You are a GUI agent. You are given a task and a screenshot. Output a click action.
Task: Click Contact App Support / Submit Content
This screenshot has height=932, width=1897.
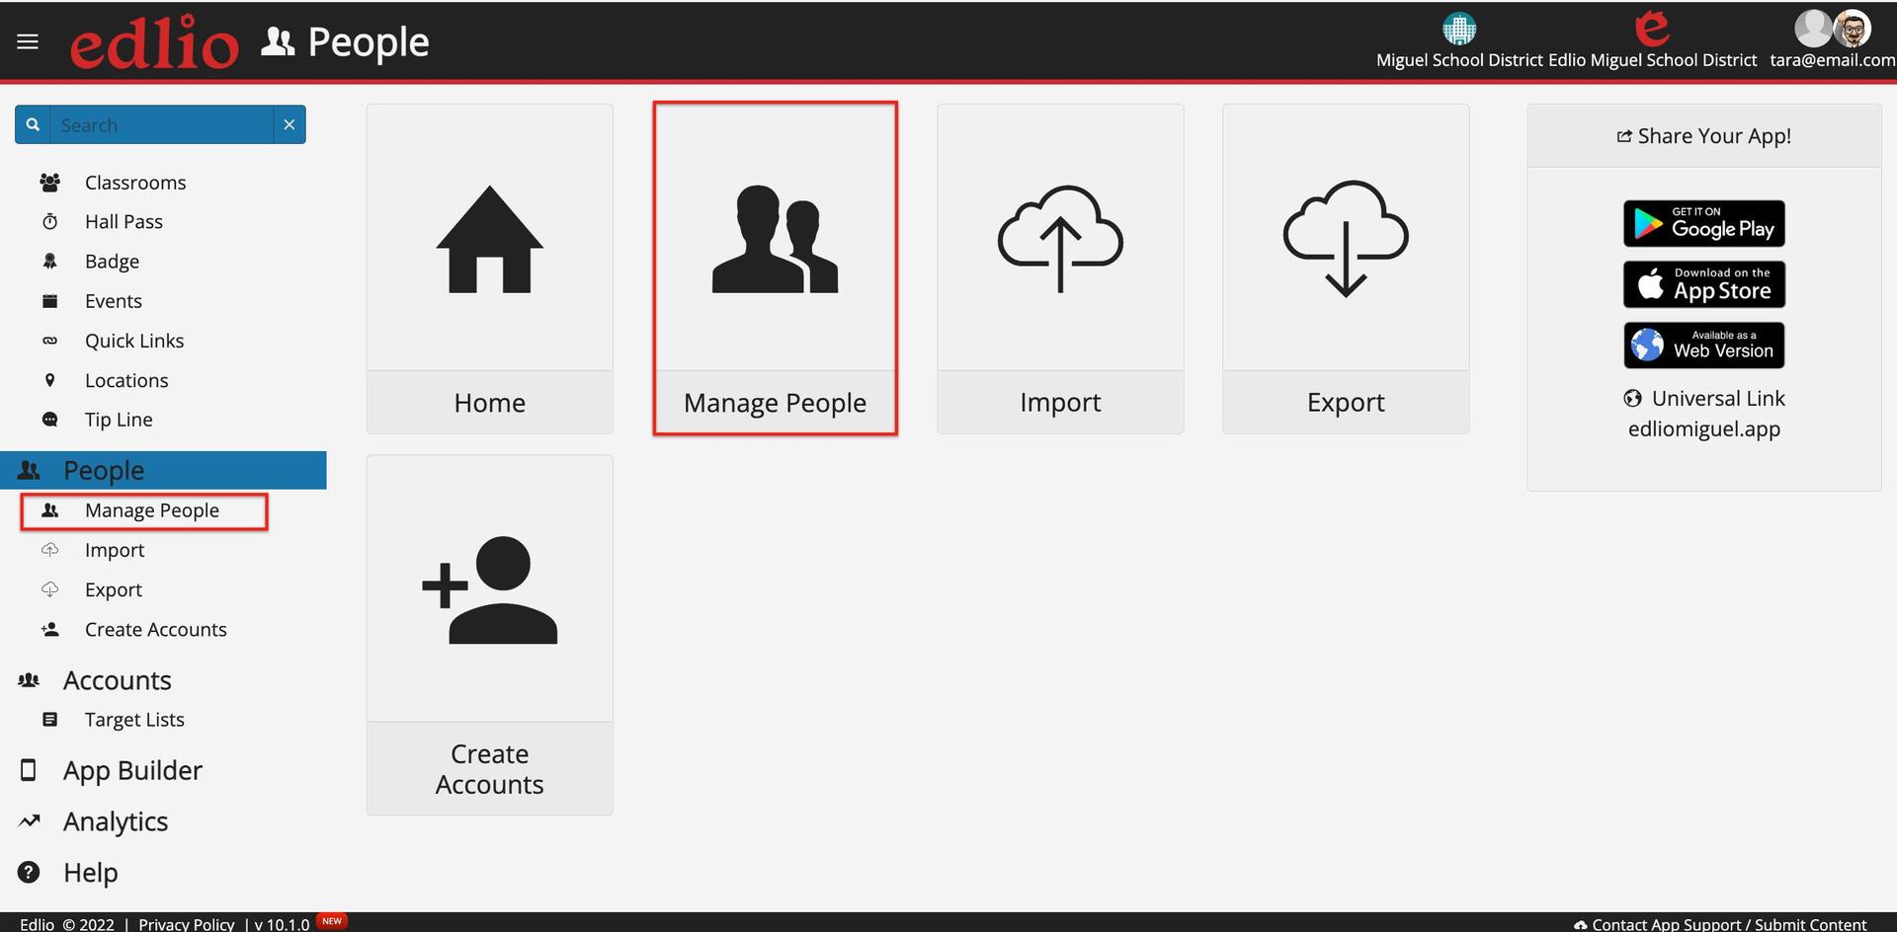point(1720,924)
